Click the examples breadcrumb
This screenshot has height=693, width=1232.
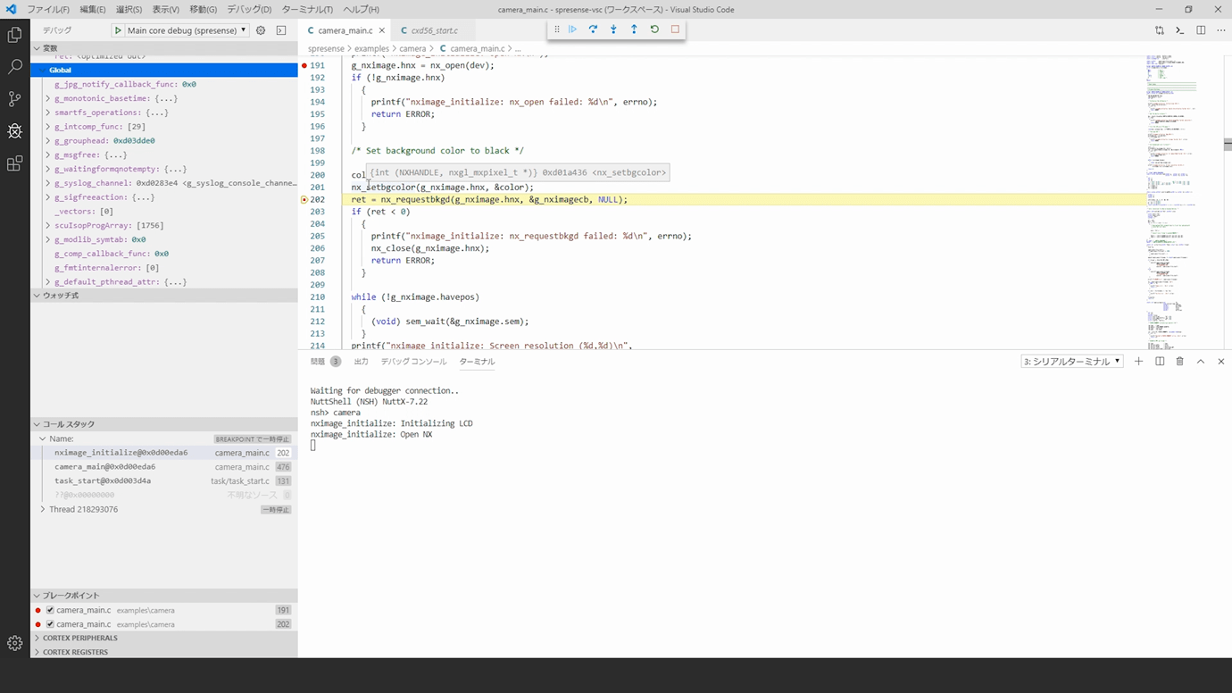click(372, 48)
